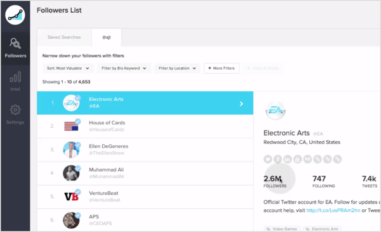Image resolution: width=381 pixels, height=232 pixels.
Task: Click the Electronic Arts avatar in row 1
Action: coord(71,103)
